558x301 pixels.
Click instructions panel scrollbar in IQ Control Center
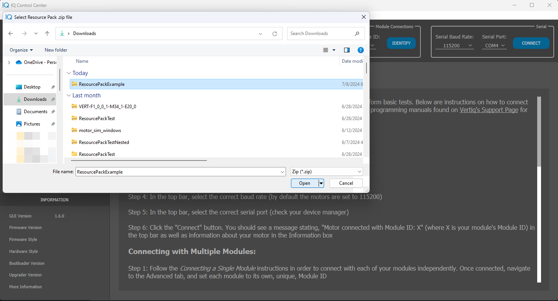pyautogui.click(x=539, y=132)
